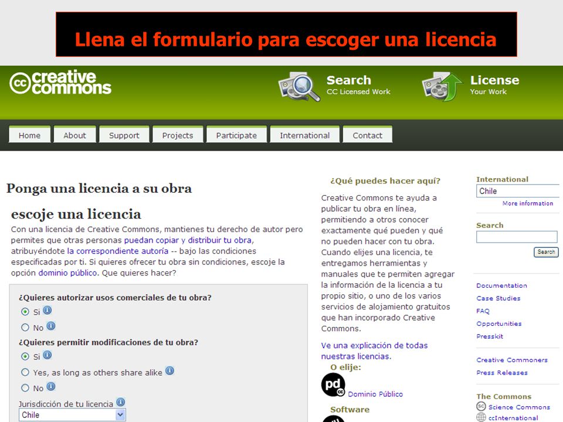The height and width of the screenshot is (422, 563).
Task: Open the Home tab
Action: point(29,135)
